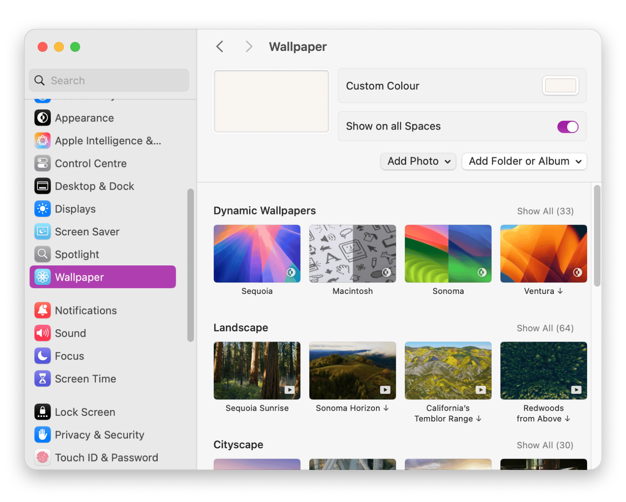Screen dimensions: 626x502
Task: Select the Screen Time hourglass icon
Action: coord(43,379)
